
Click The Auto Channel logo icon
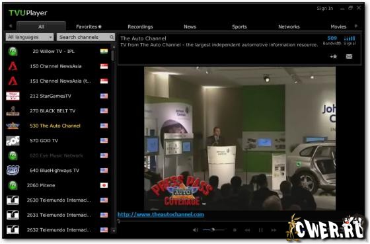pyautogui.click(x=13, y=126)
